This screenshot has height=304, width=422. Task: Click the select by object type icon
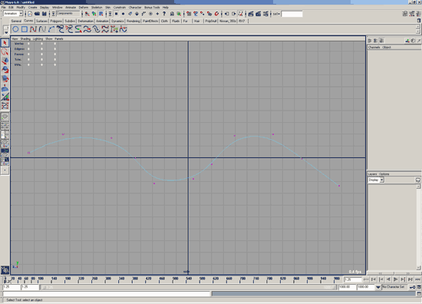94,14
